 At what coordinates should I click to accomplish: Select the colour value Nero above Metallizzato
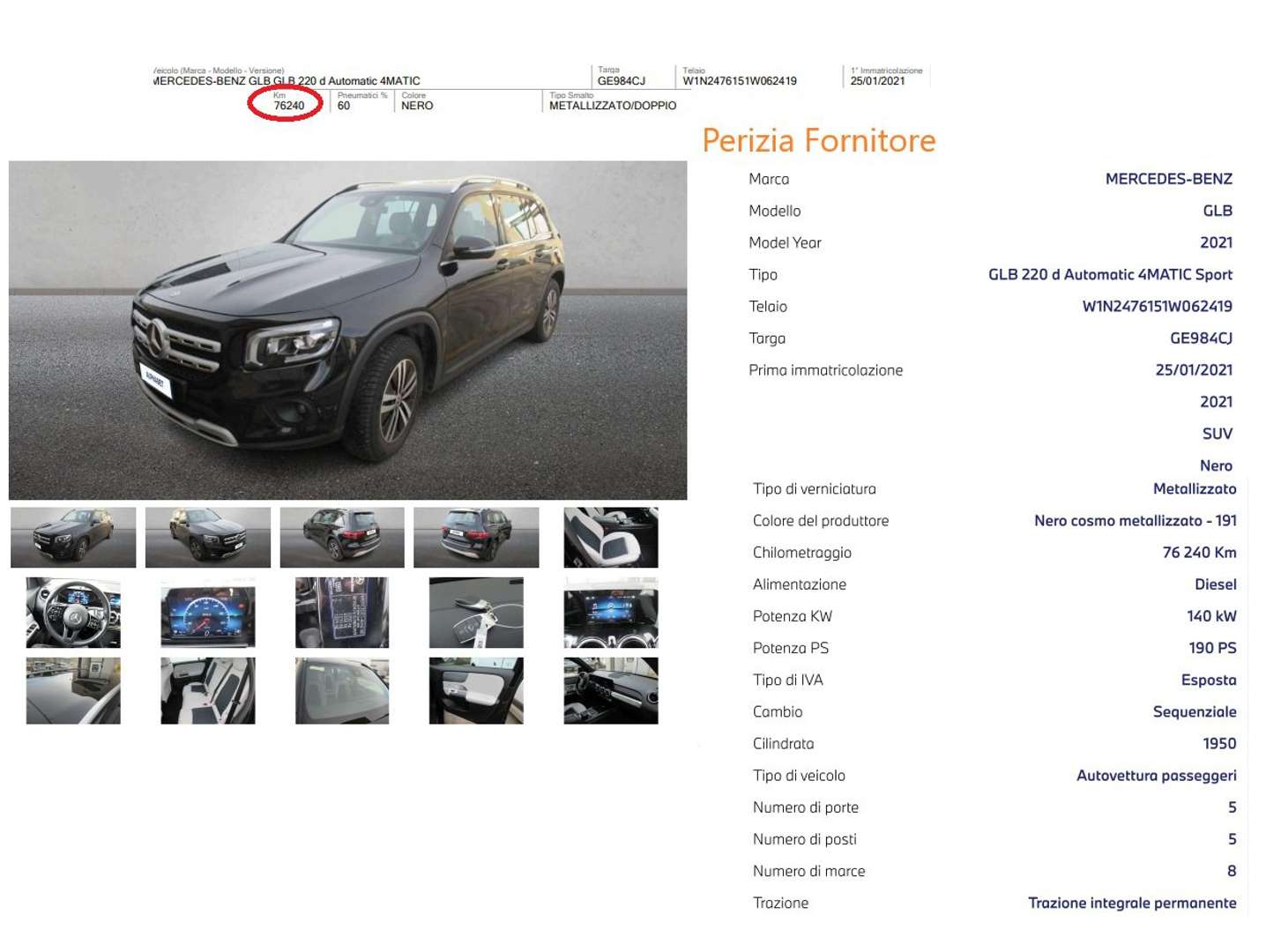[1216, 465]
